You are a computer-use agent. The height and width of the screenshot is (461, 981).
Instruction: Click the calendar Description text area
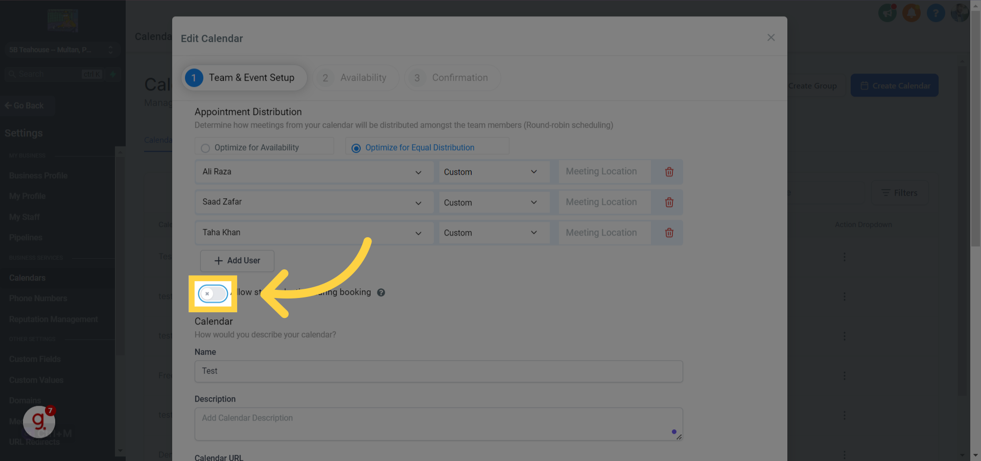(x=438, y=424)
